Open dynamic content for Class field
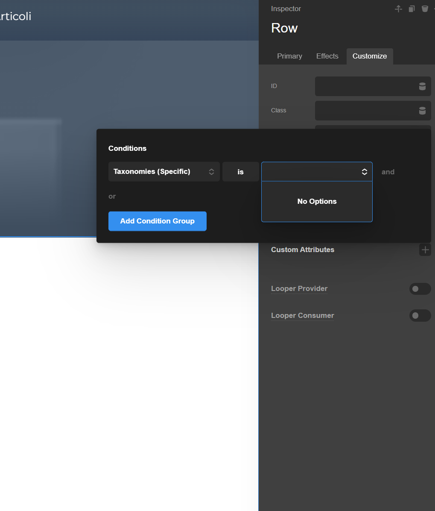This screenshot has width=435, height=511. click(x=422, y=111)
